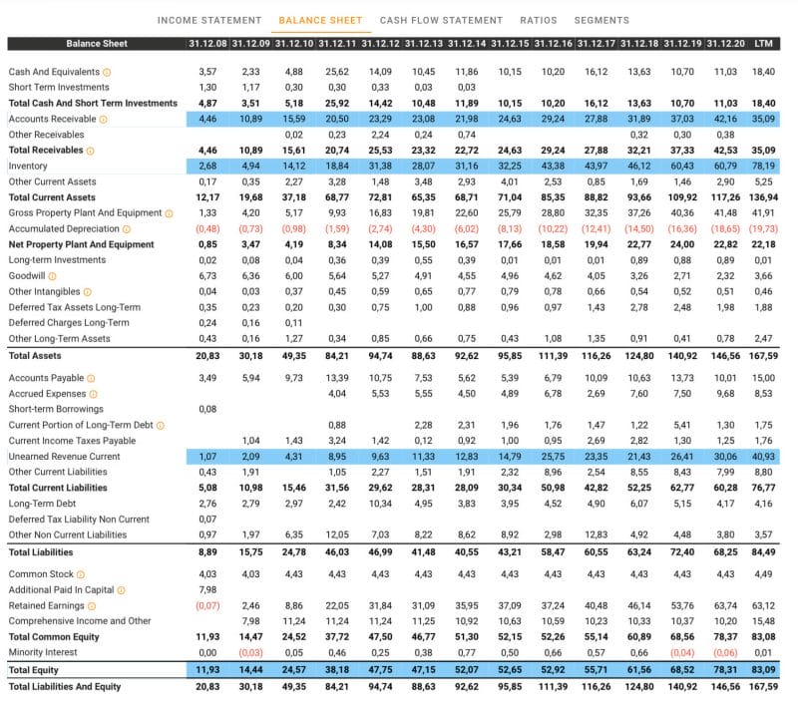Click Total Current Assets row label

[x=52, y=197]
